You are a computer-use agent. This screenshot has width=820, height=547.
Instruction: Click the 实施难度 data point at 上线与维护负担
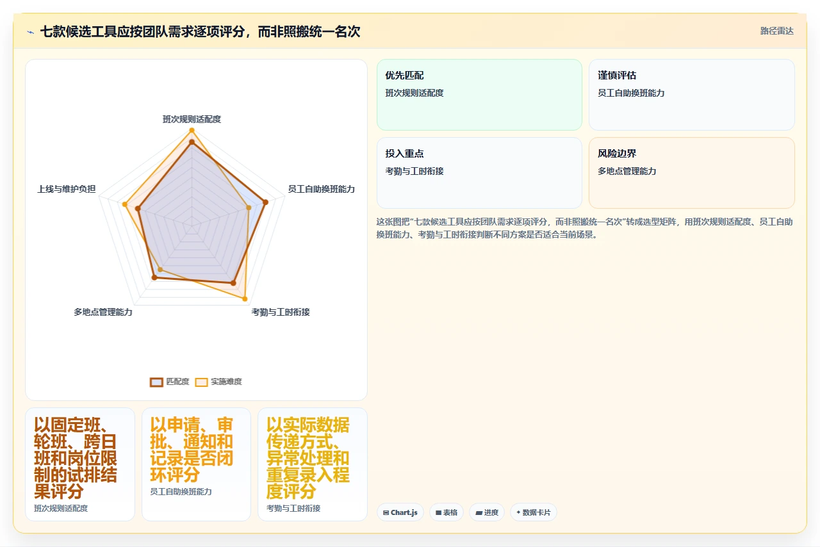pyautogui.click(x=125, y=205)
